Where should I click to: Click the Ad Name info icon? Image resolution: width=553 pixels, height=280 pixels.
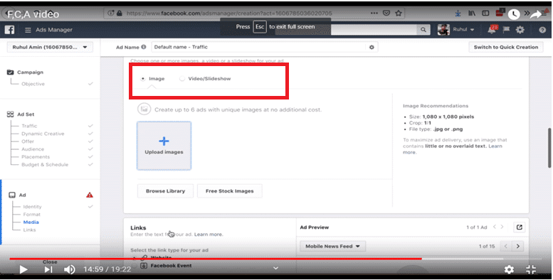point(144,47)
